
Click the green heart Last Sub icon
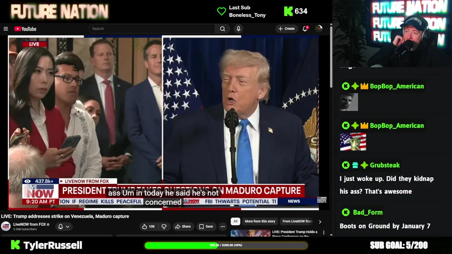(221, 11)
